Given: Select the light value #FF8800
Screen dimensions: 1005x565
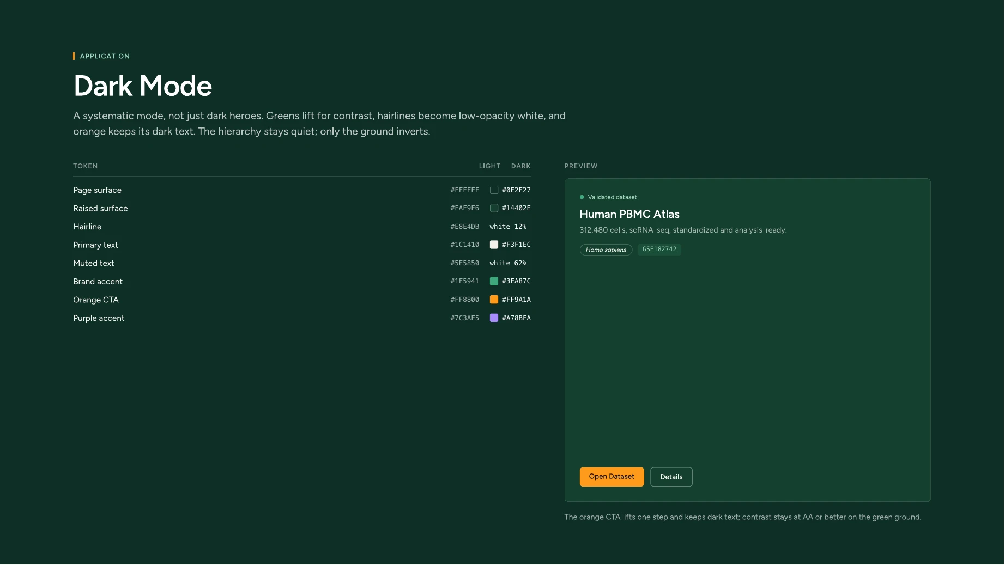Looking at the screenshot, I should pos(465,300).
